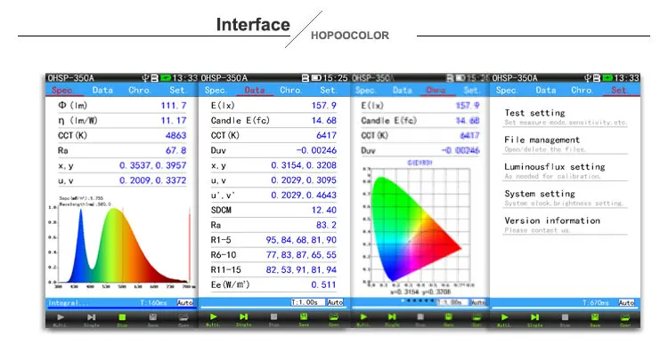Select the red Data tab on second screen
Screen dimensions: 668x352
pyautogui.click(x=255, y=90)
